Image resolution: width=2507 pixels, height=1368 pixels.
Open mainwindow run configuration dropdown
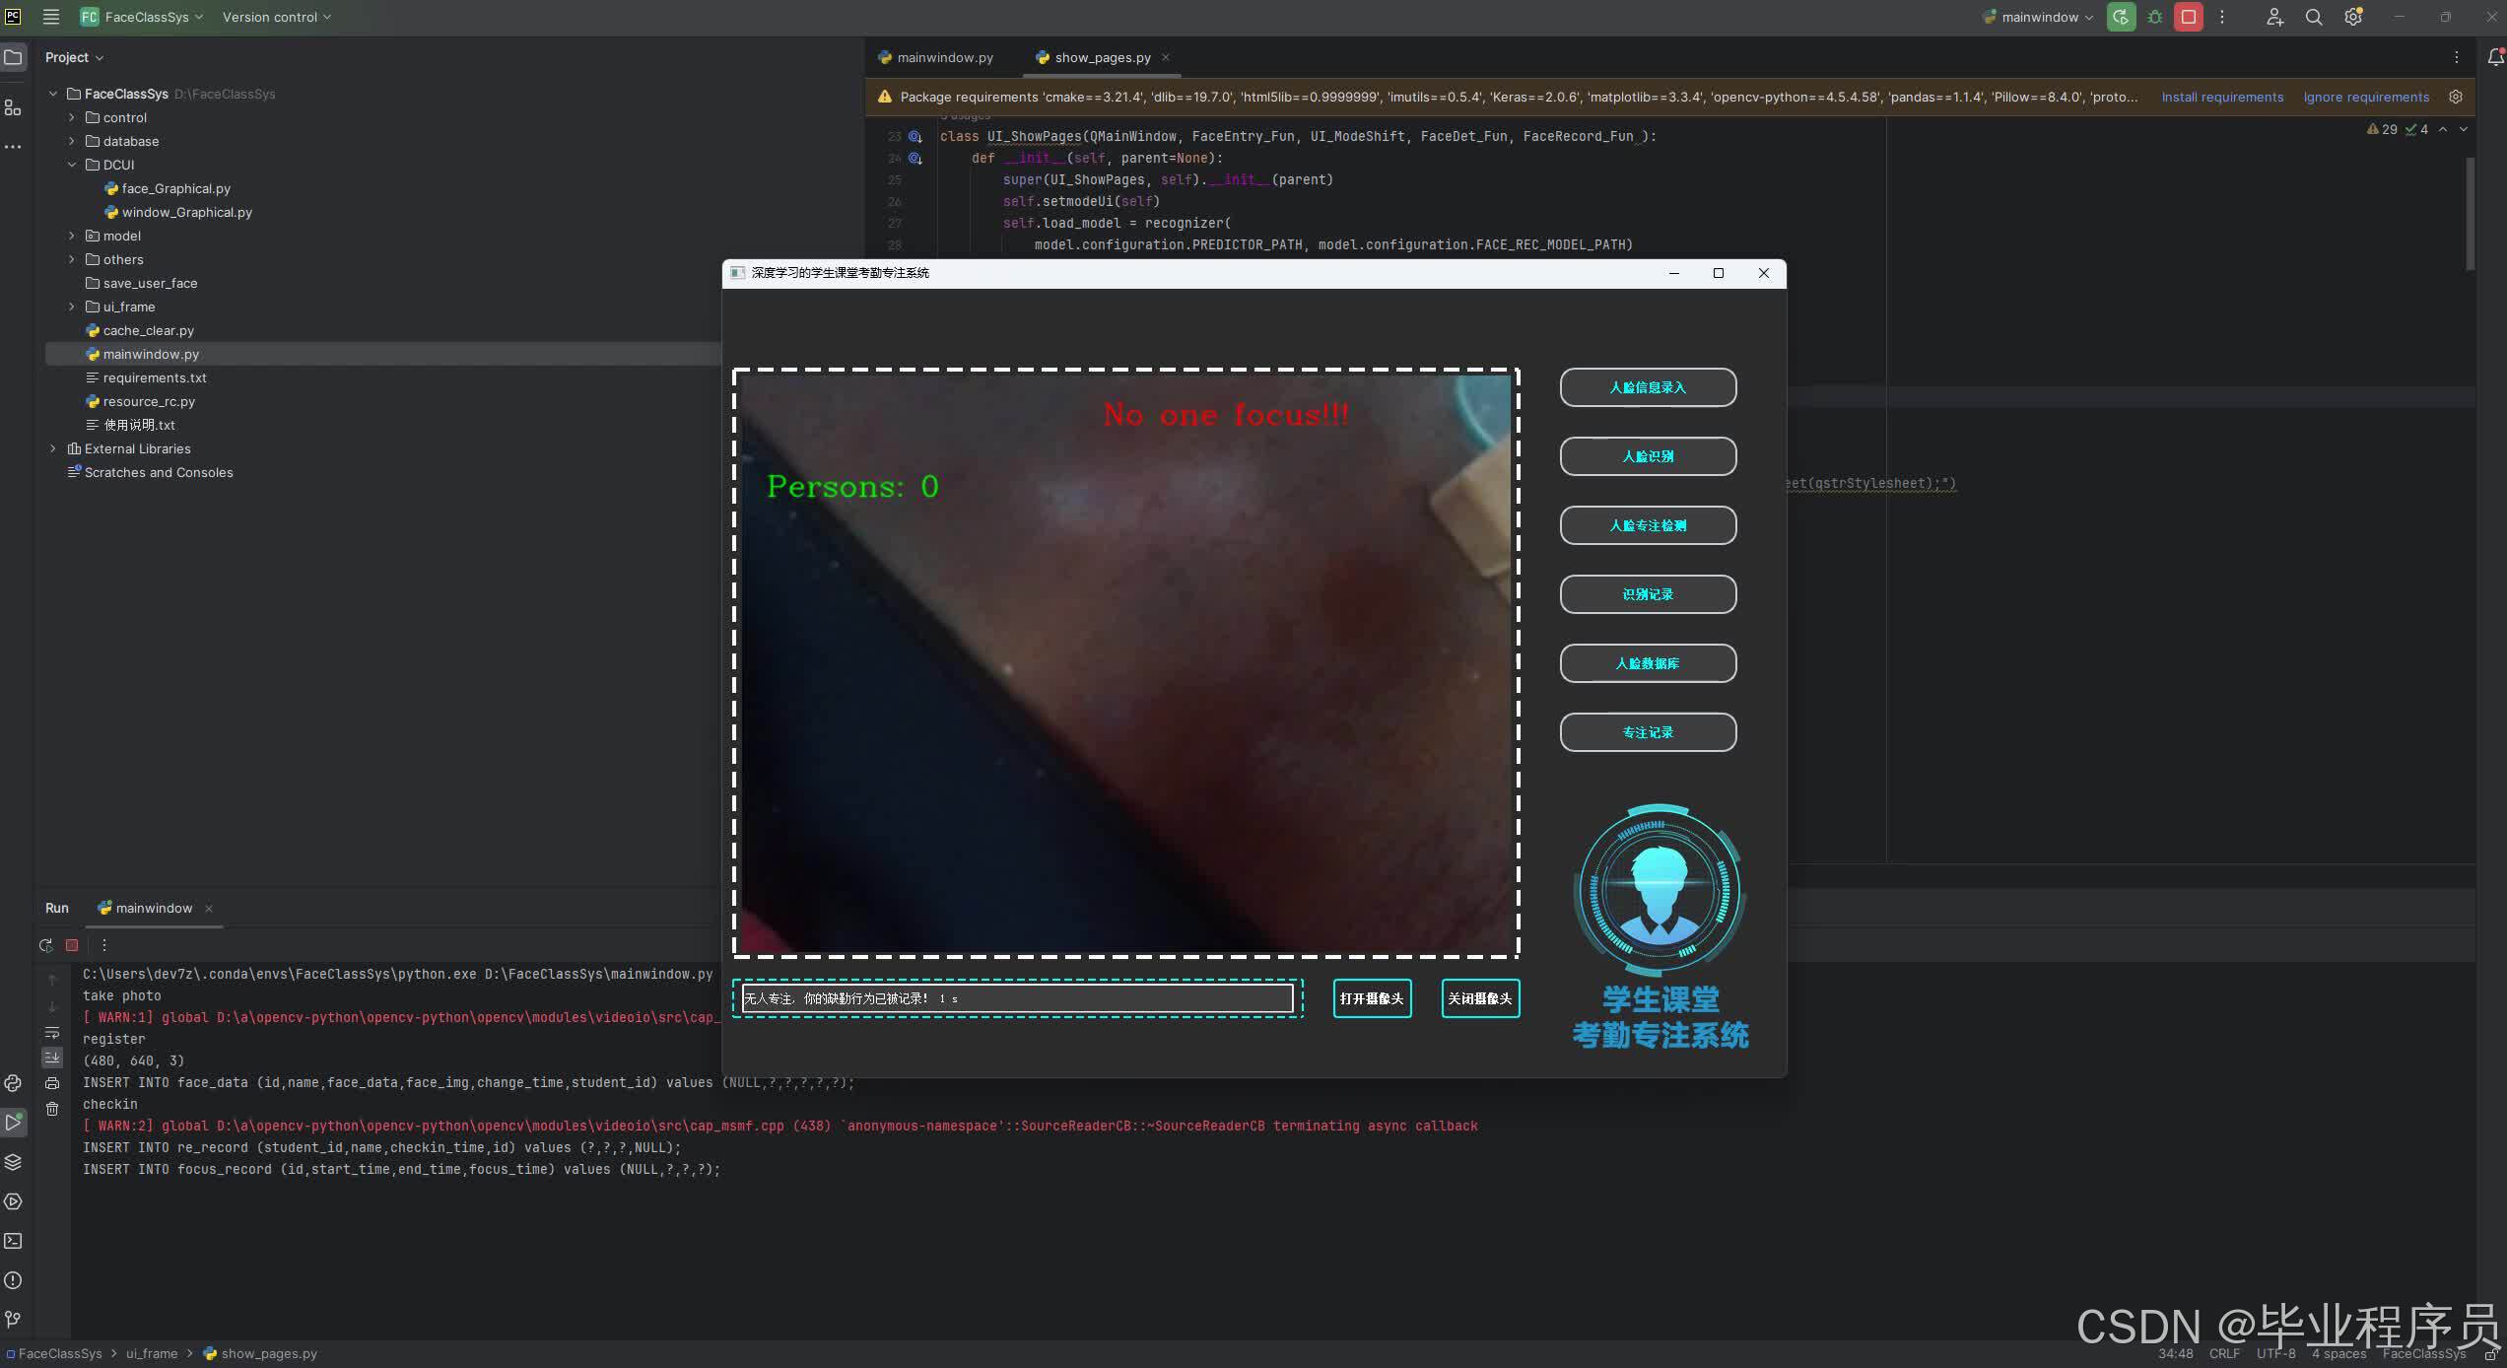point(2037,17)
